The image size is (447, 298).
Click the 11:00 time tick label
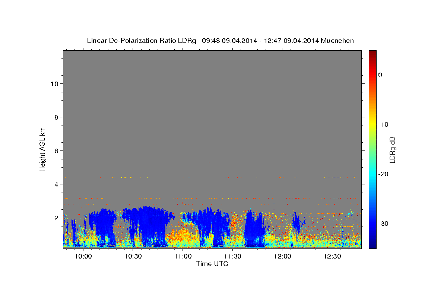tap(183, 257)
